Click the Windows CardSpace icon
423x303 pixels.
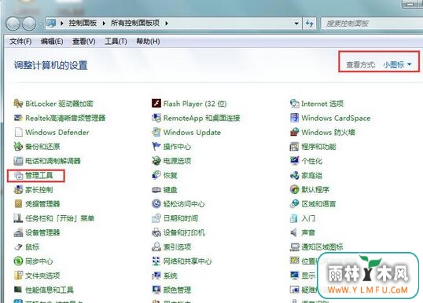pos(295,118)
